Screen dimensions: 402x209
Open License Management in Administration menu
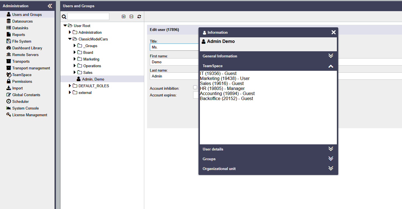click(30, 115)
